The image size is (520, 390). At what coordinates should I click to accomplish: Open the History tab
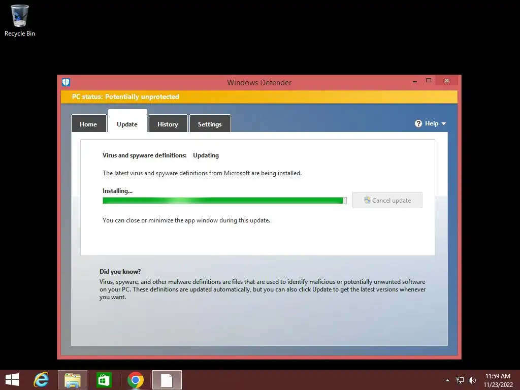point(168,124)
